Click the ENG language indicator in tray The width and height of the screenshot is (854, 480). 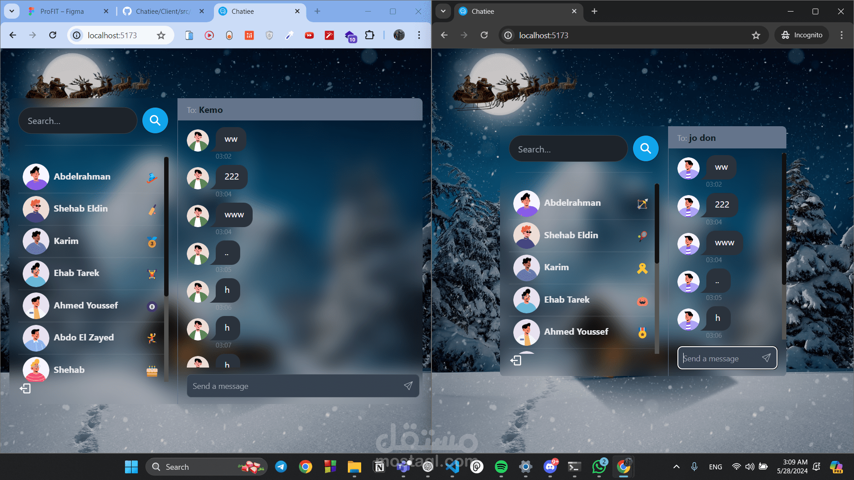pos(715,467)
